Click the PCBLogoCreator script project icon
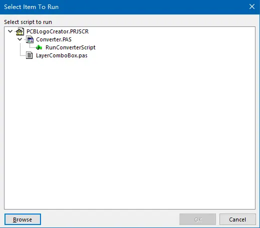The width and height of the screenshot is (260, 228). (20, 31)
